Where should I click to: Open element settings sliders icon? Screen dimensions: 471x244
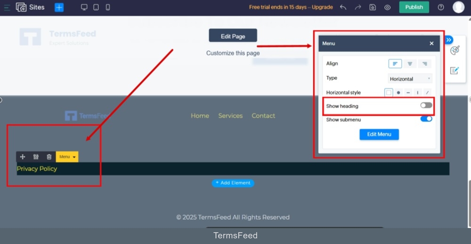(x=36, y=157)
